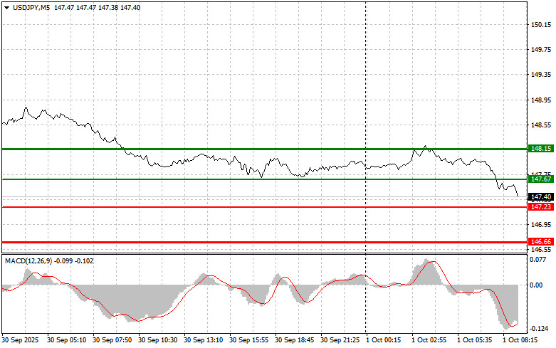Select the red 147.23 price label
556x348 pixels.
pos(540,206)
